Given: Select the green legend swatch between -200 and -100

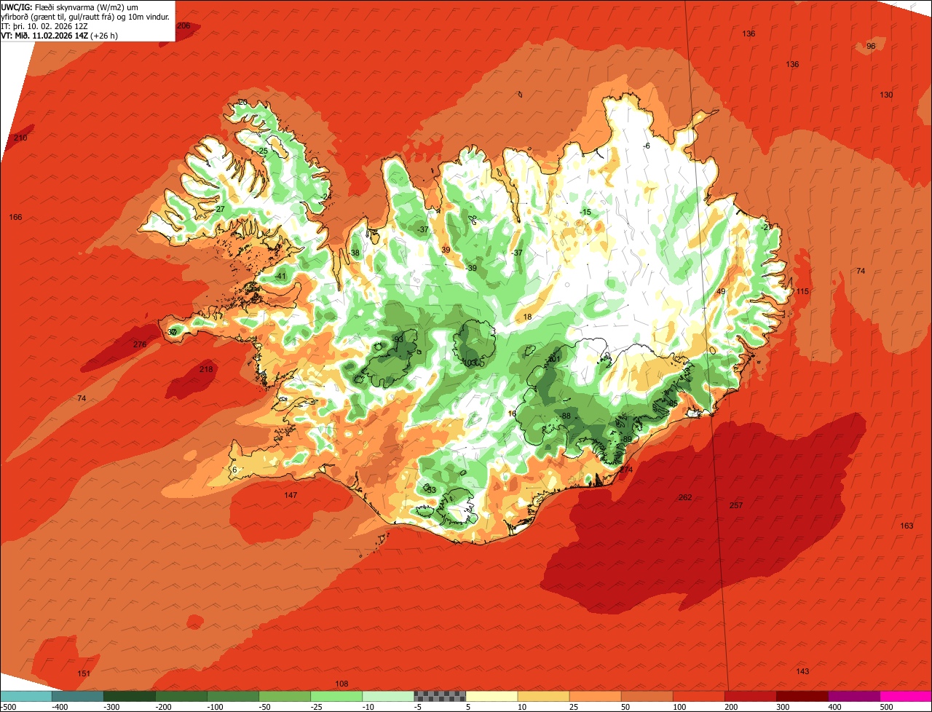Looking at the screenshot, I should pos(181,696).
